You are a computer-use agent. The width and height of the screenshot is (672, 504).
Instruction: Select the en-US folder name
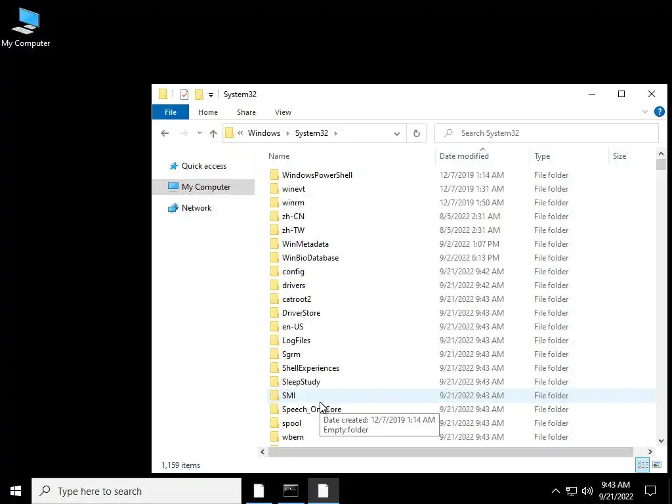tap(293, 327)
